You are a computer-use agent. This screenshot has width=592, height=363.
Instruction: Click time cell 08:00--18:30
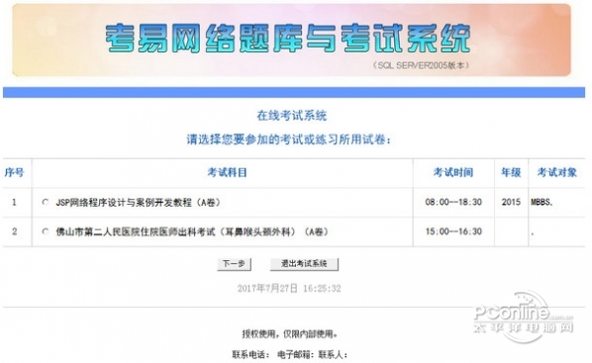coord(453,202)
